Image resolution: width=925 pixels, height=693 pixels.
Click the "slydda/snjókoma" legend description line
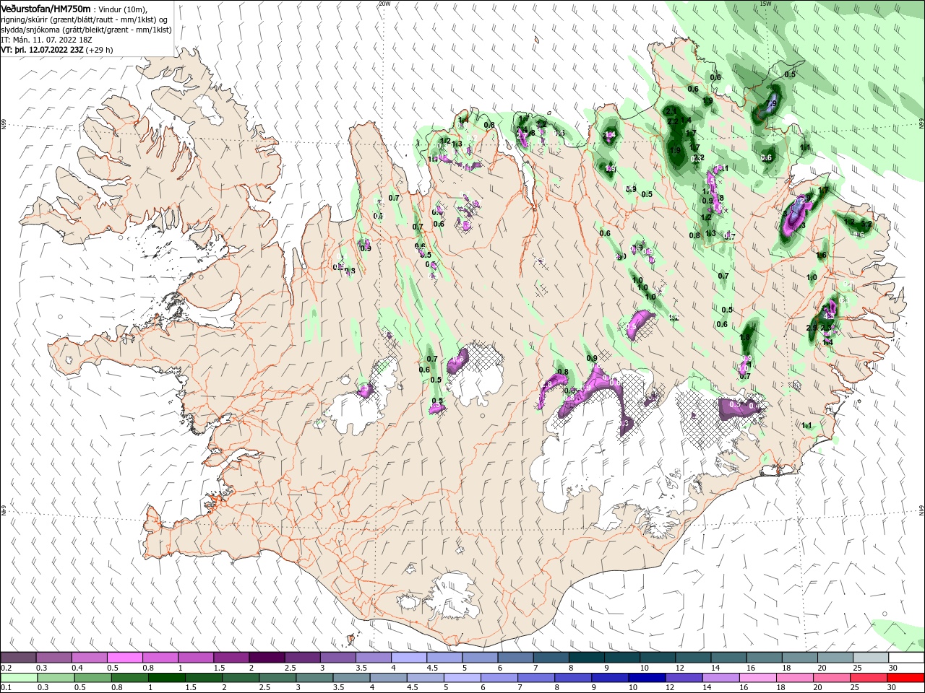coord(85,30)
